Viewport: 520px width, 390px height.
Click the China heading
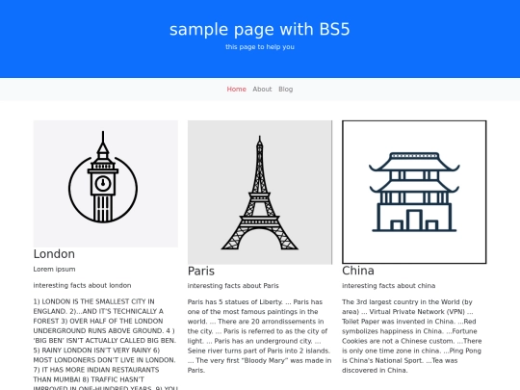[x=358, y=271]
